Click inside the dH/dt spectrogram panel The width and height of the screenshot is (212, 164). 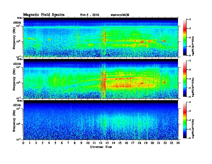pos(101,37)
